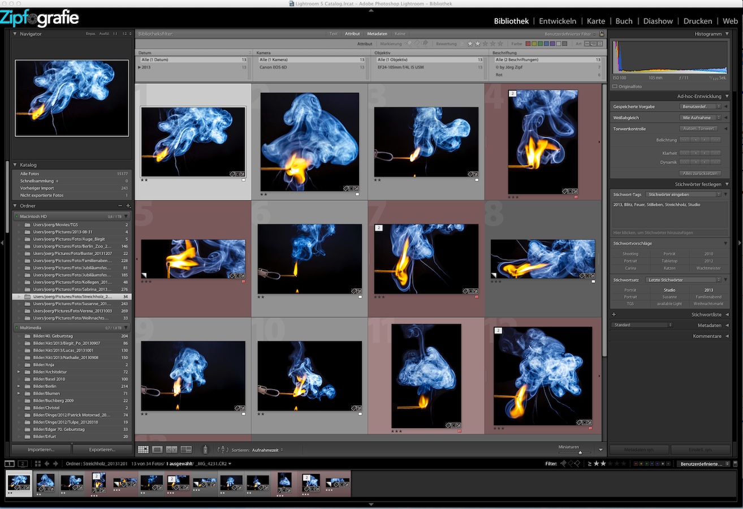Decrease exposure by one full step
743x509 pixels.
684,140
